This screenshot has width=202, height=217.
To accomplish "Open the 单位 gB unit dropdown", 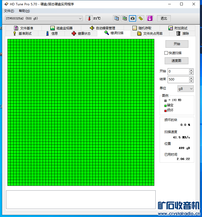I will tap(185, 89).
